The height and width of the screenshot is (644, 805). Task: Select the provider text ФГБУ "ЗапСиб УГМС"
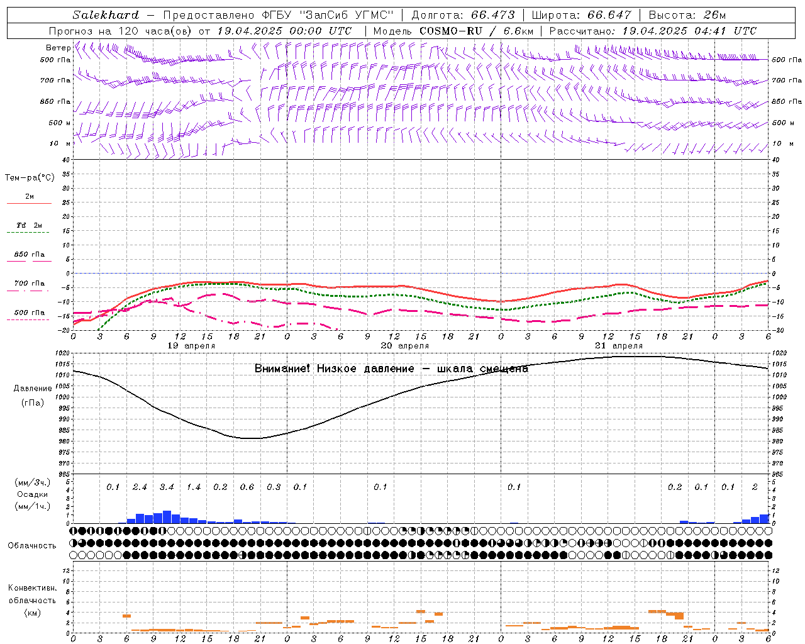327,15
